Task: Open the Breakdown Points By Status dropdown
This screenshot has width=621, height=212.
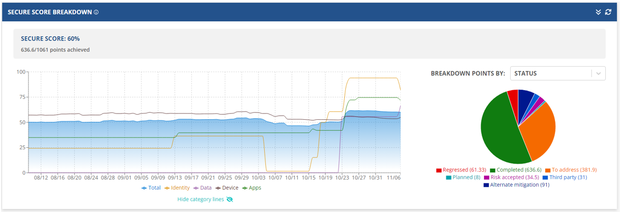Action: coord(551,73)
